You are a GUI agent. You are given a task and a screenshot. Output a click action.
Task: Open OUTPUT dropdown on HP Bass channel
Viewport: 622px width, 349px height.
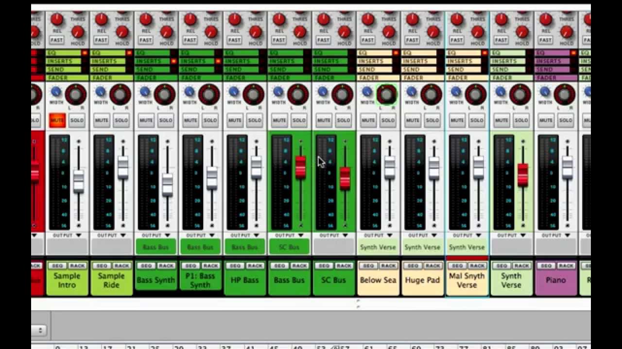(244, 235)
